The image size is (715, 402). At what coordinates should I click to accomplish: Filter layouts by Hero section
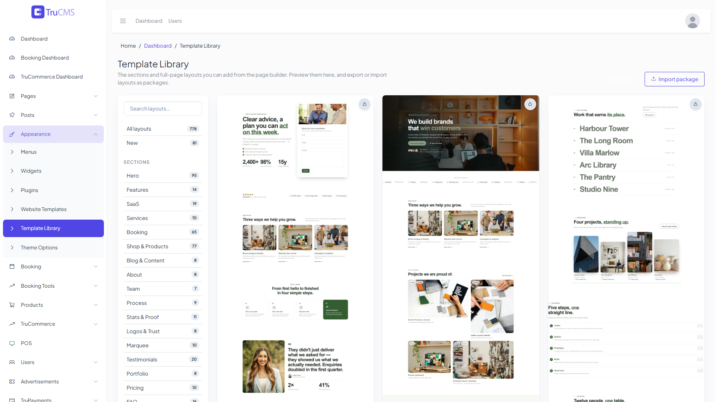163,176
